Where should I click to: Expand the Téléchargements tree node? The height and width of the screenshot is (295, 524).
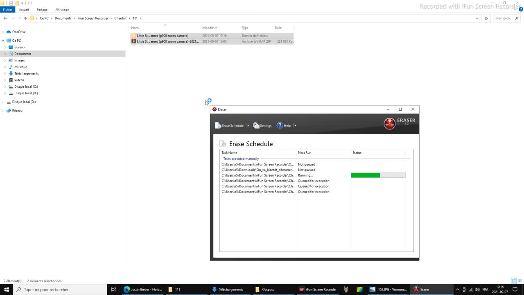click(x=5, y=73)
